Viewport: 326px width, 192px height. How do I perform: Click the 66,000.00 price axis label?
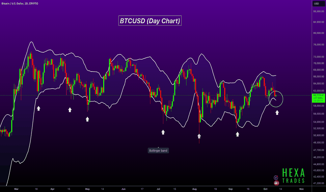coord(319,76)
